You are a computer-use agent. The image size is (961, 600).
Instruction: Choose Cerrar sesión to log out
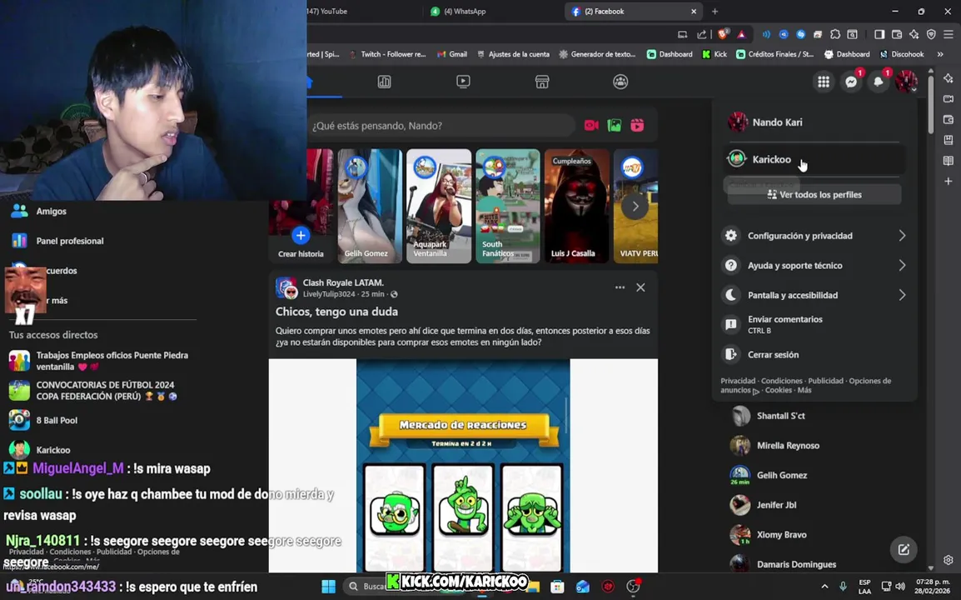pyautogui.click(x=815, y=354)
